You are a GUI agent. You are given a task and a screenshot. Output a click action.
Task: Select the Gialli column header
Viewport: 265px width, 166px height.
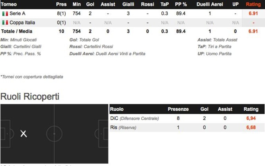(128, 4)
